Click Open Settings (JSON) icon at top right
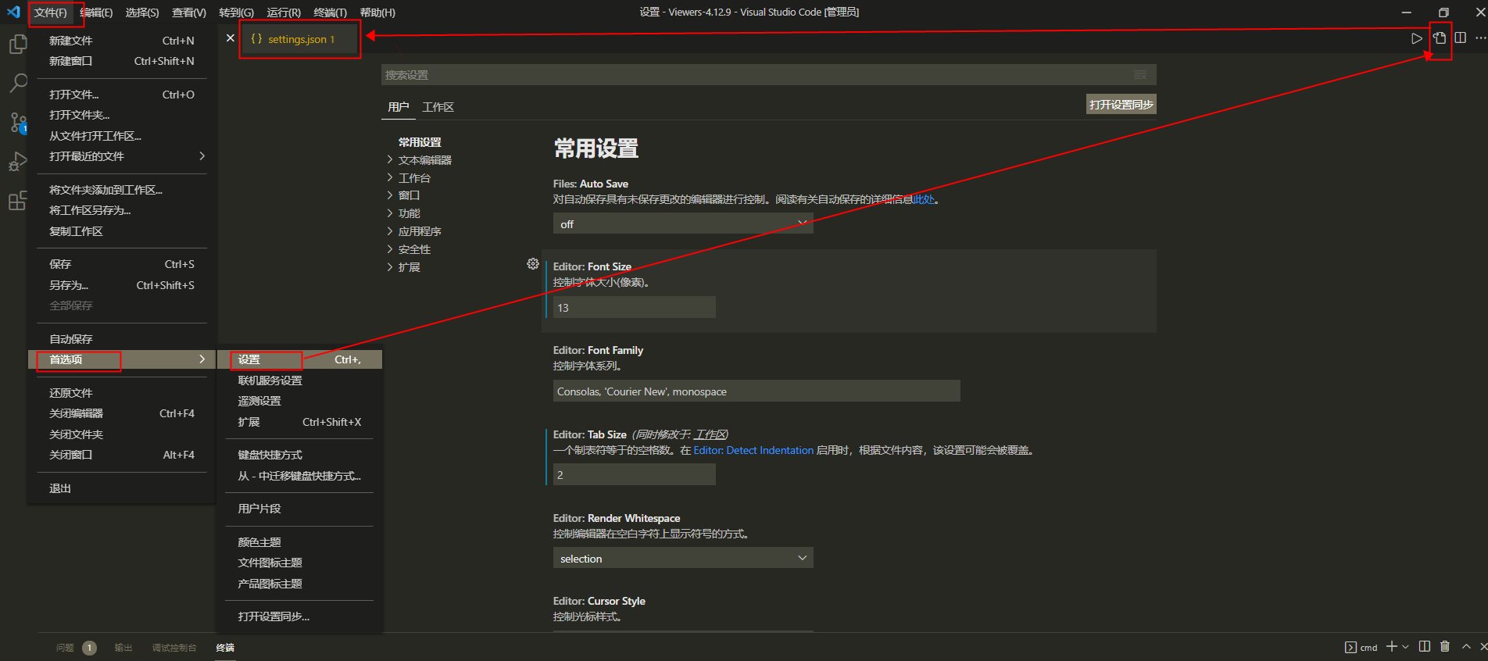 coord(1440,38)
